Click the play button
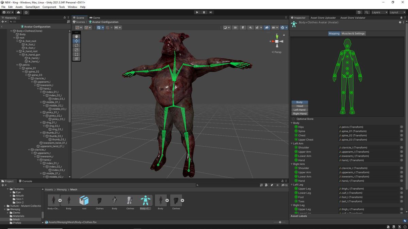408x229 pixels. point(197,12)
